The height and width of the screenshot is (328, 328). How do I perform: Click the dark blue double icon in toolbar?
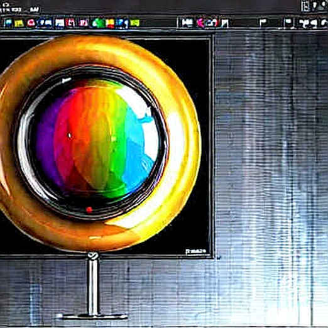(x=45, y=23)
